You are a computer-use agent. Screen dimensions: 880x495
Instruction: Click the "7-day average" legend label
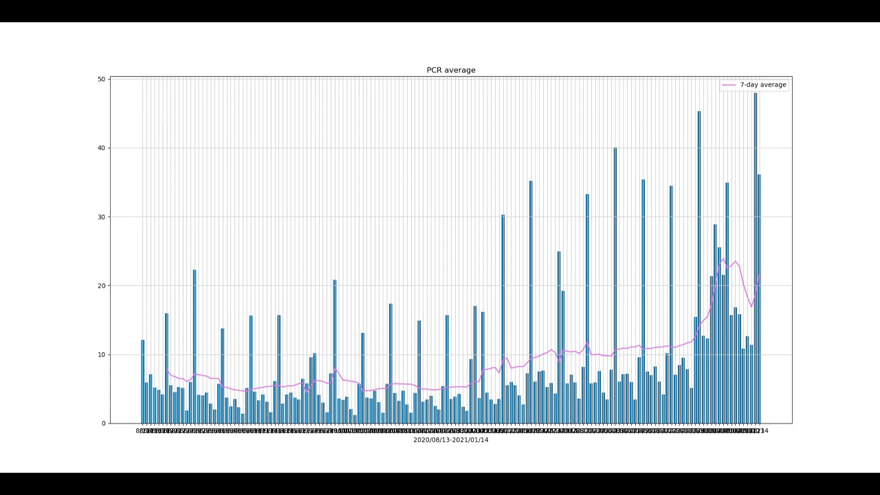coord(762,85)
